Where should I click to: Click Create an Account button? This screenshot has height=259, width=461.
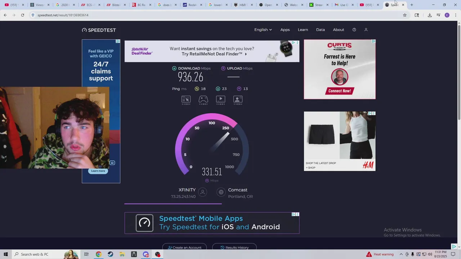tap(184, 247)
